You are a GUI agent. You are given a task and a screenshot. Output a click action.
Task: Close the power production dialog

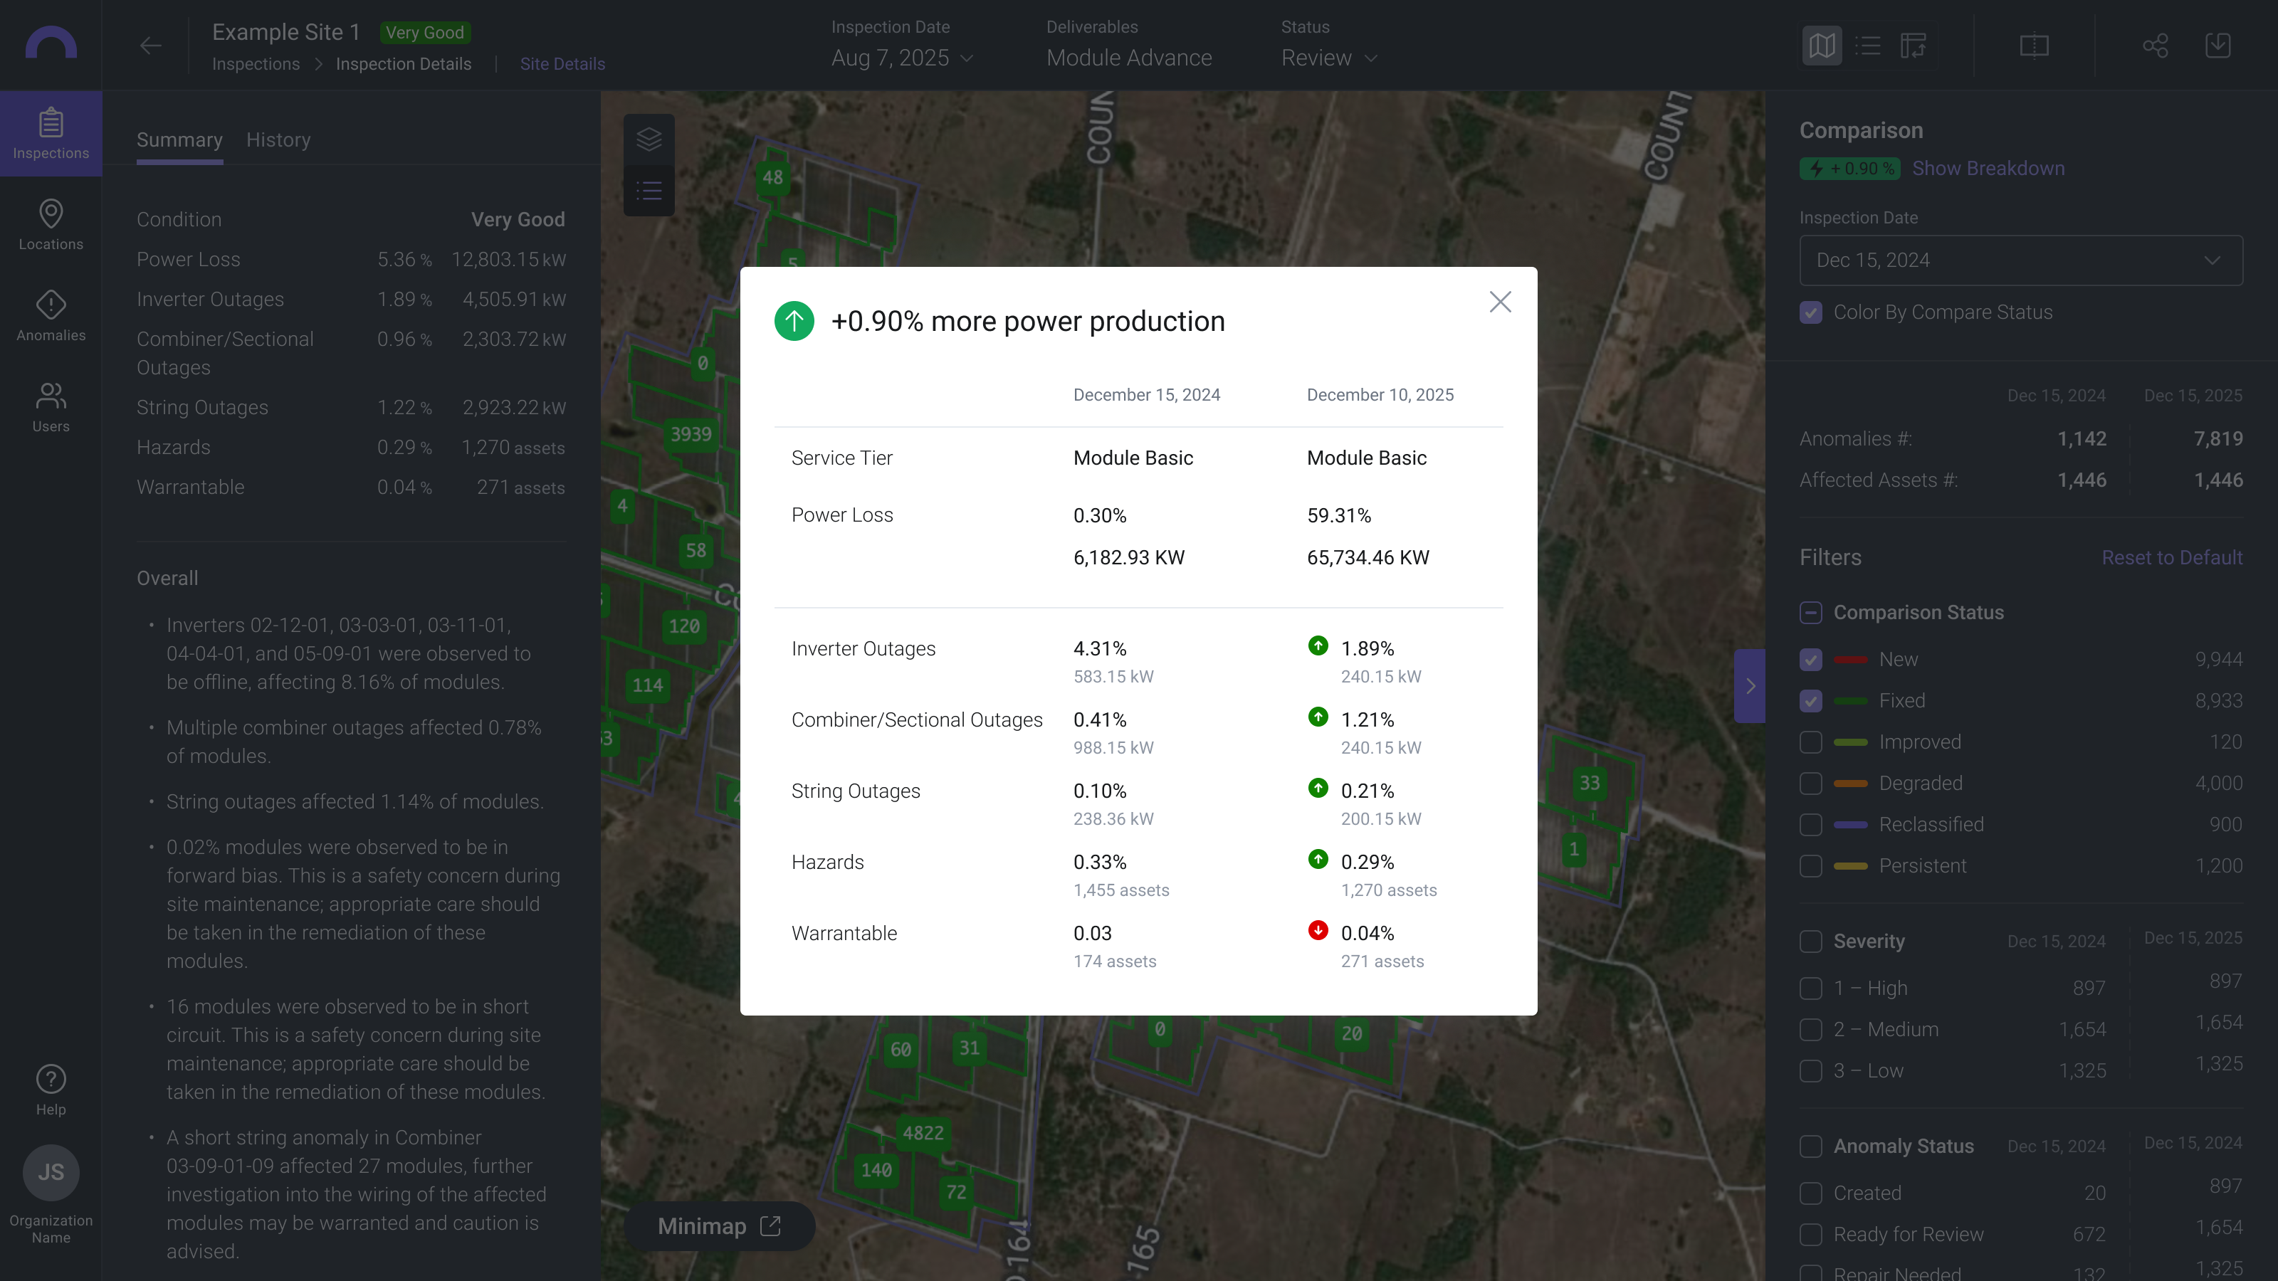pyautogui.click(x=1500, y=302)
